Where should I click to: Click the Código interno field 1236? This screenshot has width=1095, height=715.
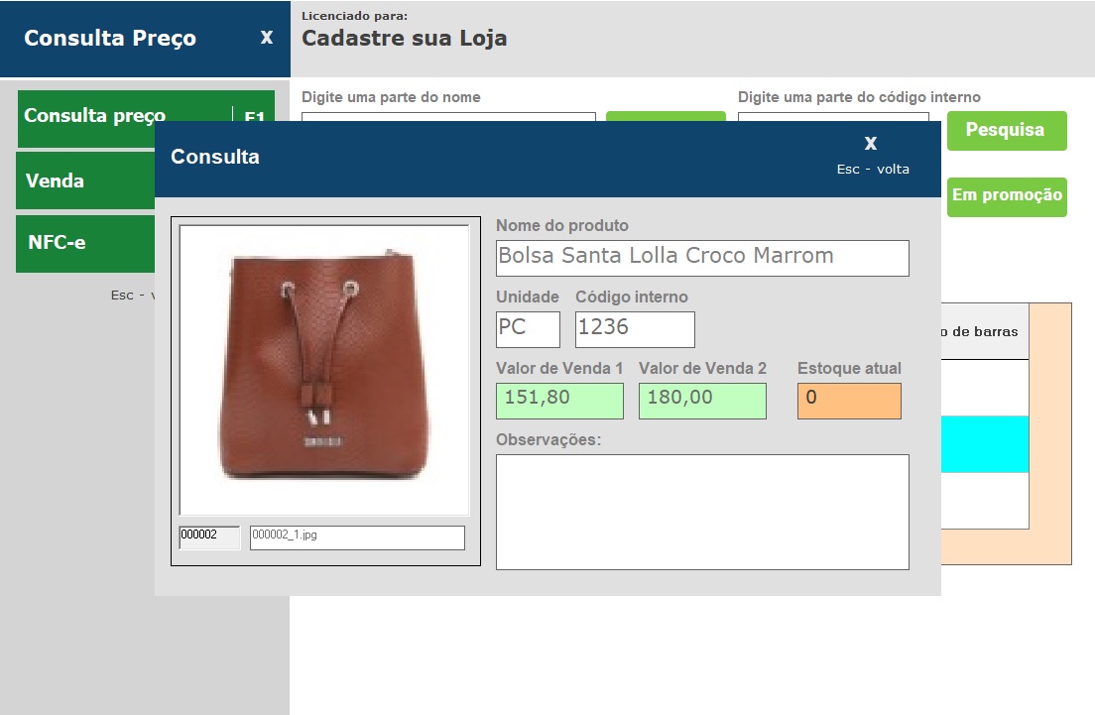coord(635,329)
